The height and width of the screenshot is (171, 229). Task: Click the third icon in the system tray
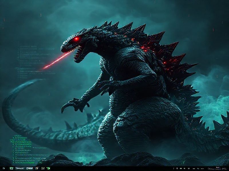point(181,168)
